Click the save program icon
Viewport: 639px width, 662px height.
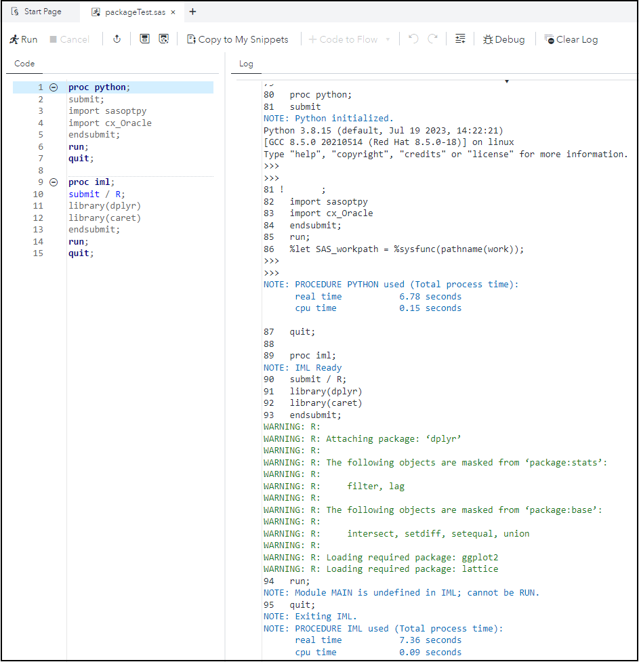(x=144, y=39)
